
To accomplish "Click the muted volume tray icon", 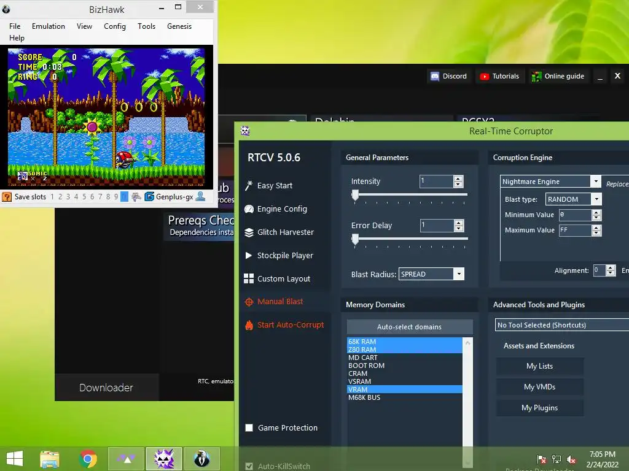I will tap(571, 459).
